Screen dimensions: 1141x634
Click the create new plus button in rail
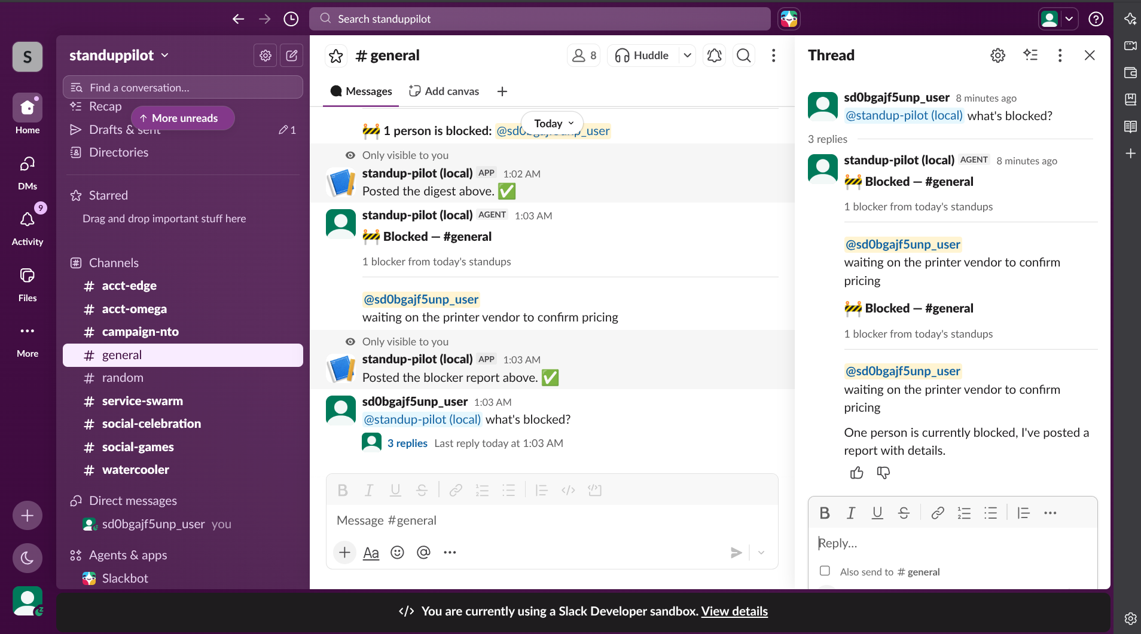coord(28,515)
